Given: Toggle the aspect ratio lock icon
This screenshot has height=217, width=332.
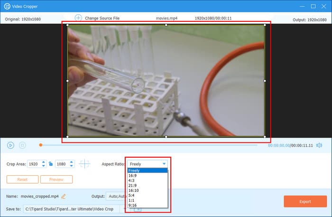Looking at the screenshot, I should coord(51,164).
